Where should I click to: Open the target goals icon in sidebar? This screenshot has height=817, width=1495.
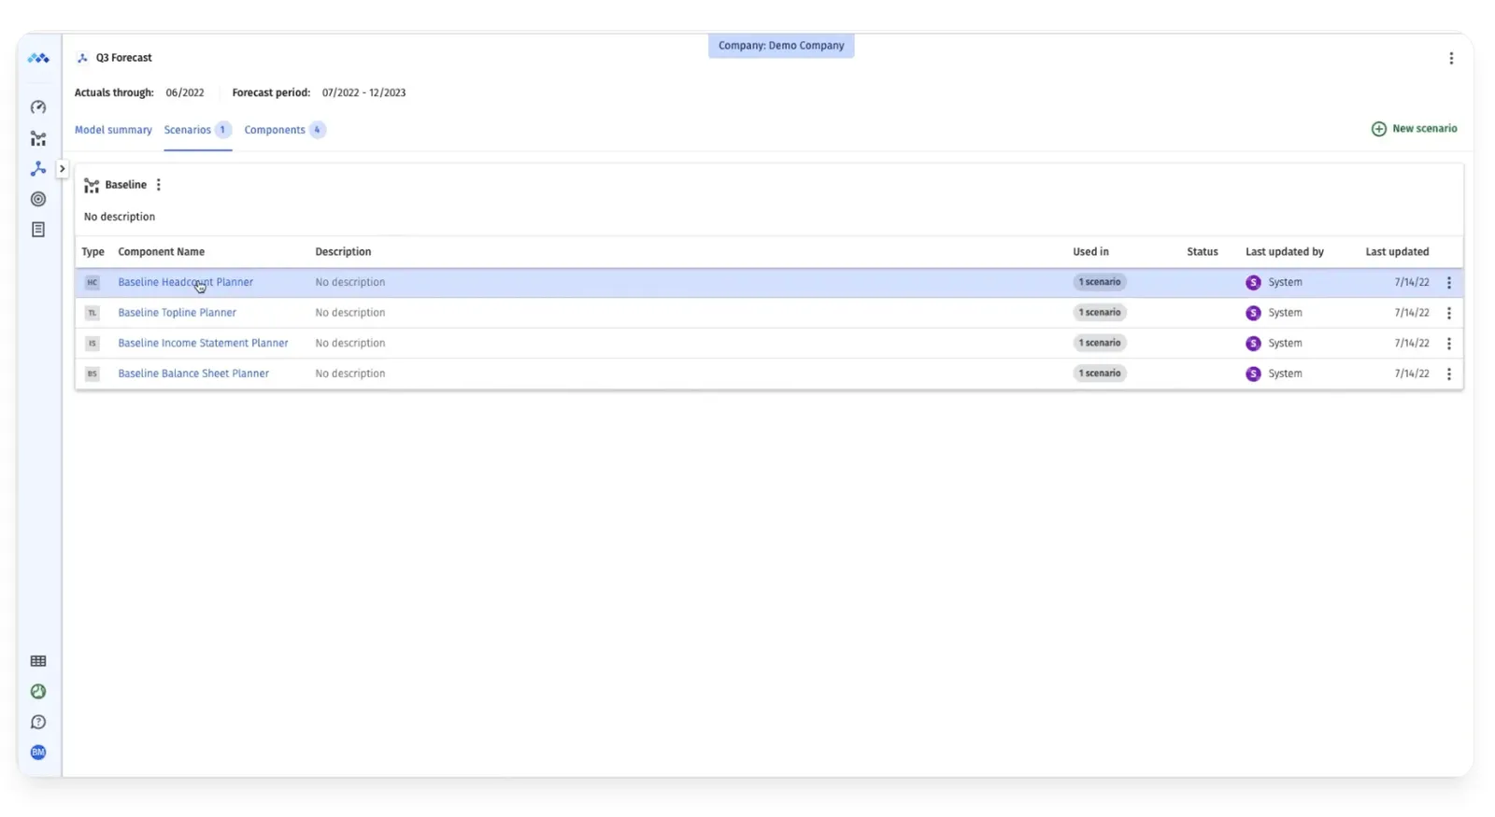tap(38, 199)
